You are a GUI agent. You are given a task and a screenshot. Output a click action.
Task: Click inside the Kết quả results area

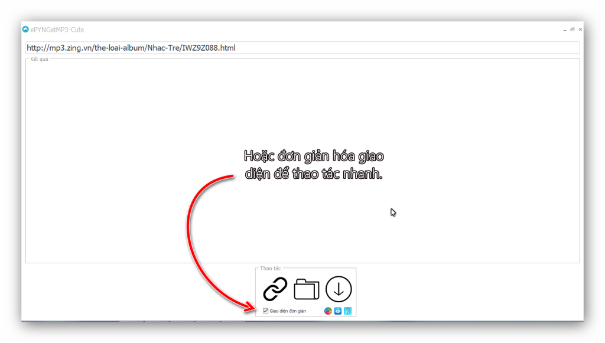pyautogui.click(x=302, y=161)
